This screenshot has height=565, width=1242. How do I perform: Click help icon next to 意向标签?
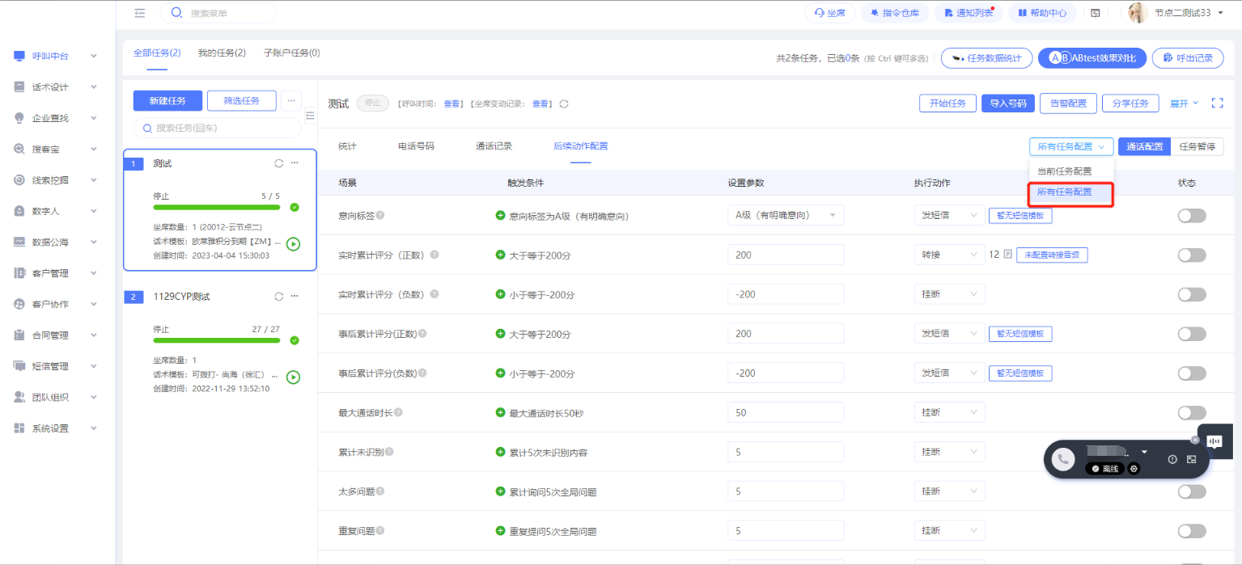[380, 216]
